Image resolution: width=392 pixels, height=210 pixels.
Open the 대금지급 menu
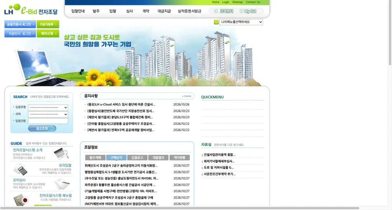click(x=164, y=11)
